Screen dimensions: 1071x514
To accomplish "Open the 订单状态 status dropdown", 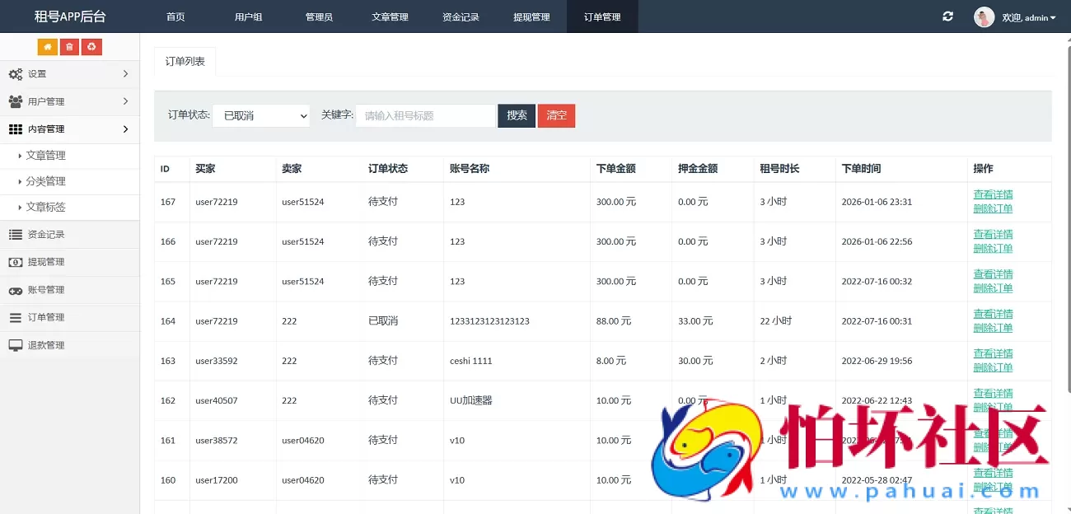I will click(260, 115).
